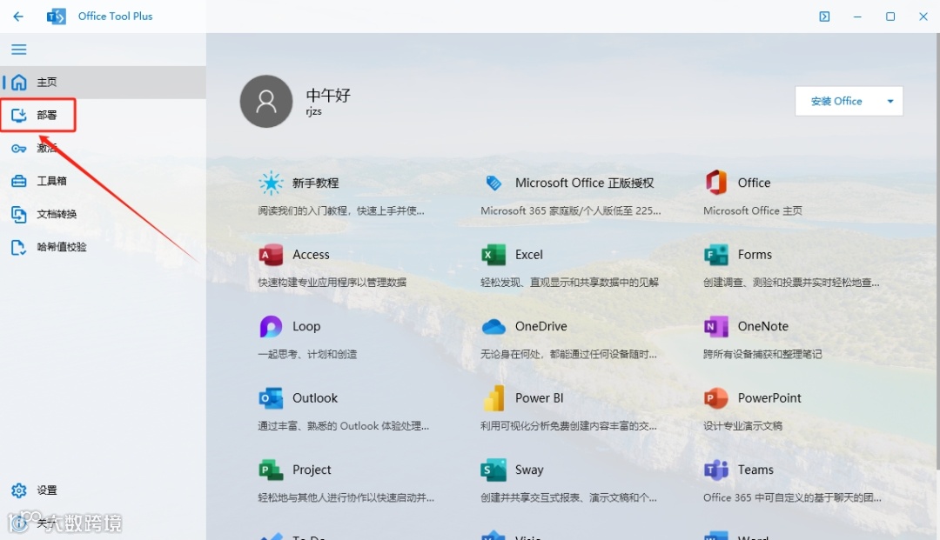Image resolution: width=940 pixels, height=540 pixels.
Task: Click text '一起思考、计划和创造'
Action: click(x=307, y=354)
